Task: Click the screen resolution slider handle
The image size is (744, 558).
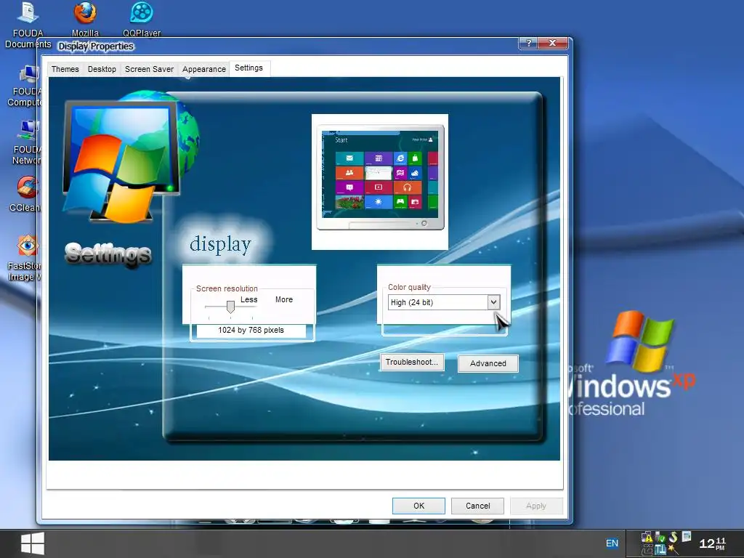Action: pyautogui.click(x=230, y=307)
